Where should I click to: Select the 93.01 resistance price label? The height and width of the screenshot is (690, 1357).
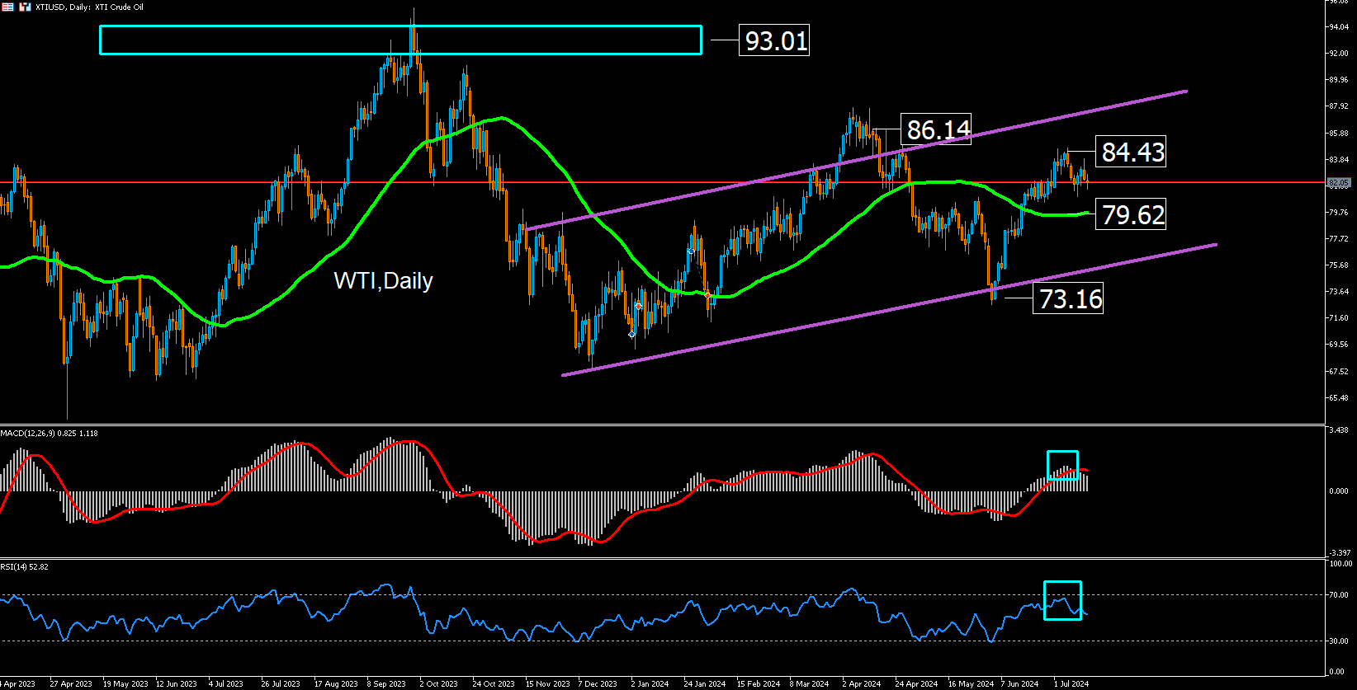[776, 40]
